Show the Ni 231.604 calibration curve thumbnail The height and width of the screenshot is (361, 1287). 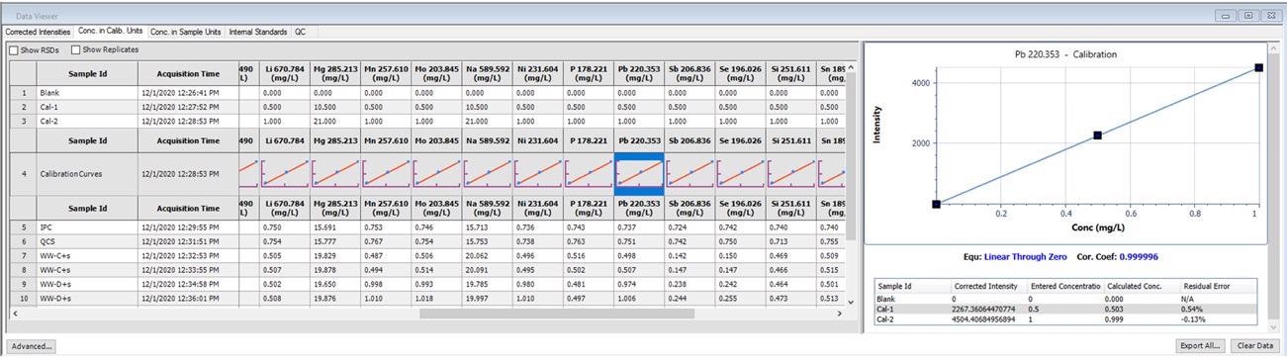538,173
